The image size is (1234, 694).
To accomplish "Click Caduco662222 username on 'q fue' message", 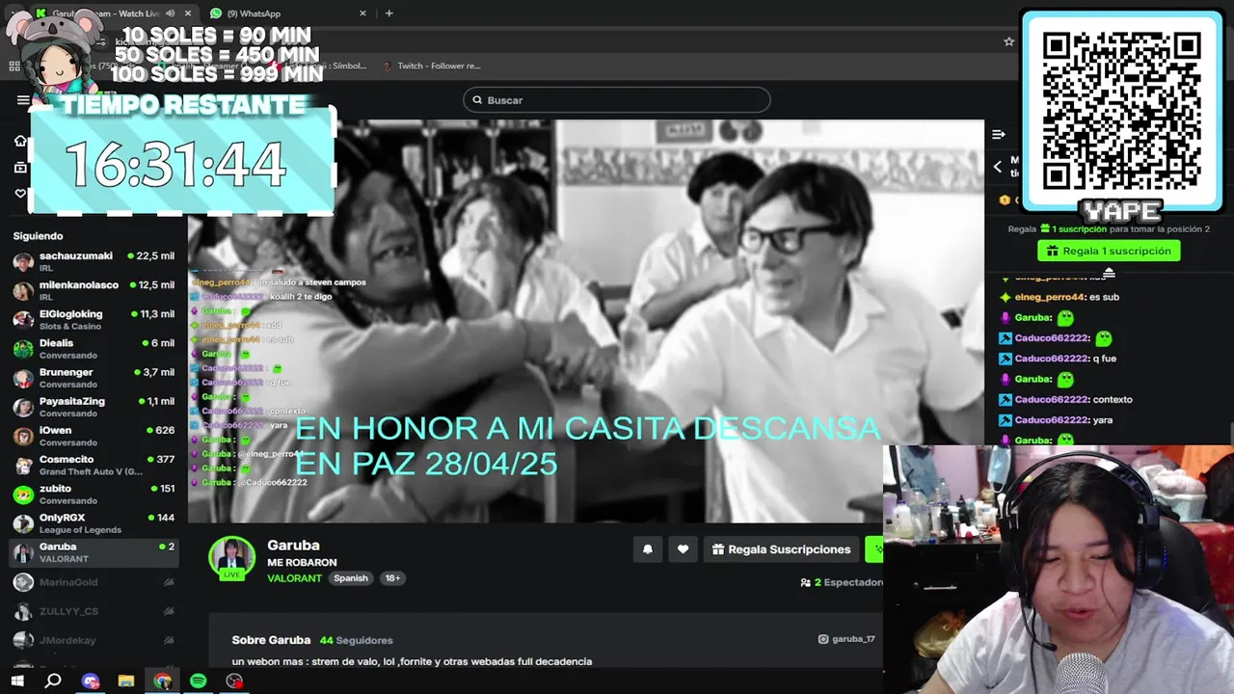I will coord(1052,359).
